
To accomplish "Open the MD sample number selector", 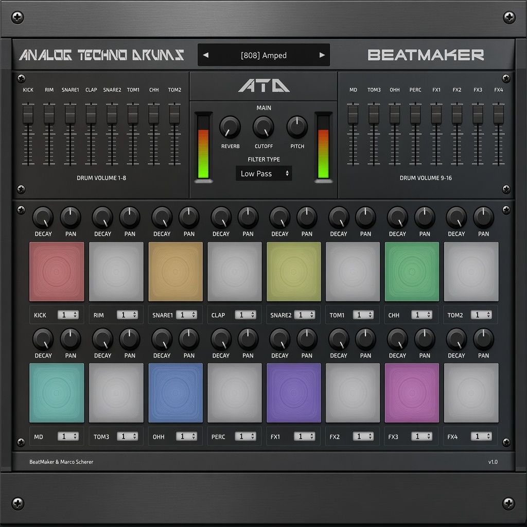I will coord(68,436).
